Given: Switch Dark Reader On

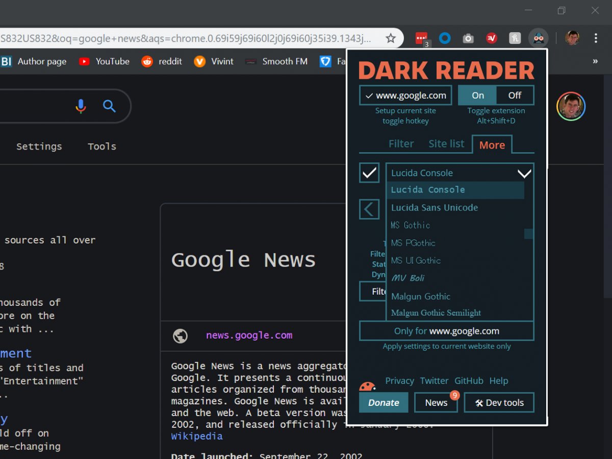Looking at the screenshot, I should coord(477,95).
